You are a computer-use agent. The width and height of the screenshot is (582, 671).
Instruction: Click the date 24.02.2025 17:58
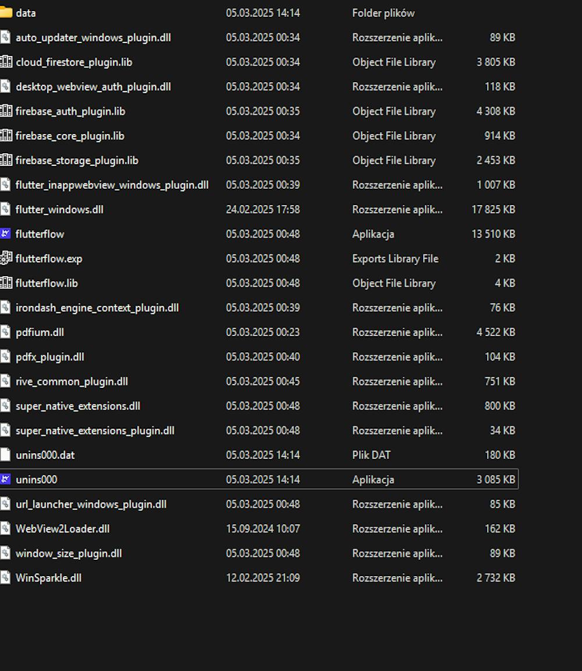pos(263,209)
